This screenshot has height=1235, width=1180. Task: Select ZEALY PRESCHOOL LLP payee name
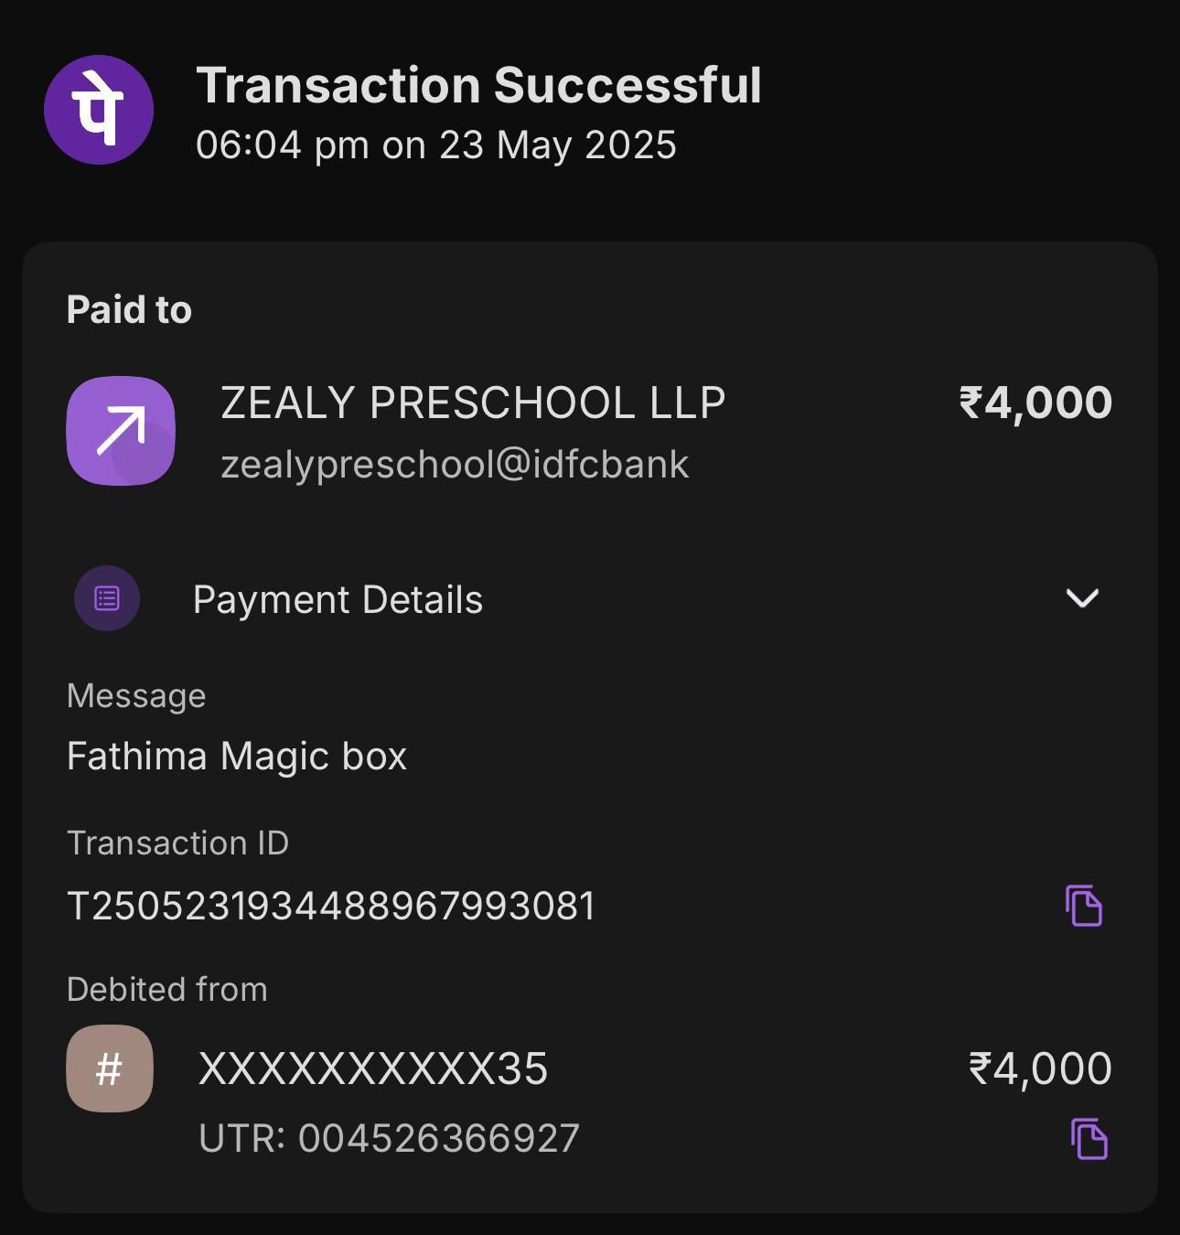coord(473,403)
